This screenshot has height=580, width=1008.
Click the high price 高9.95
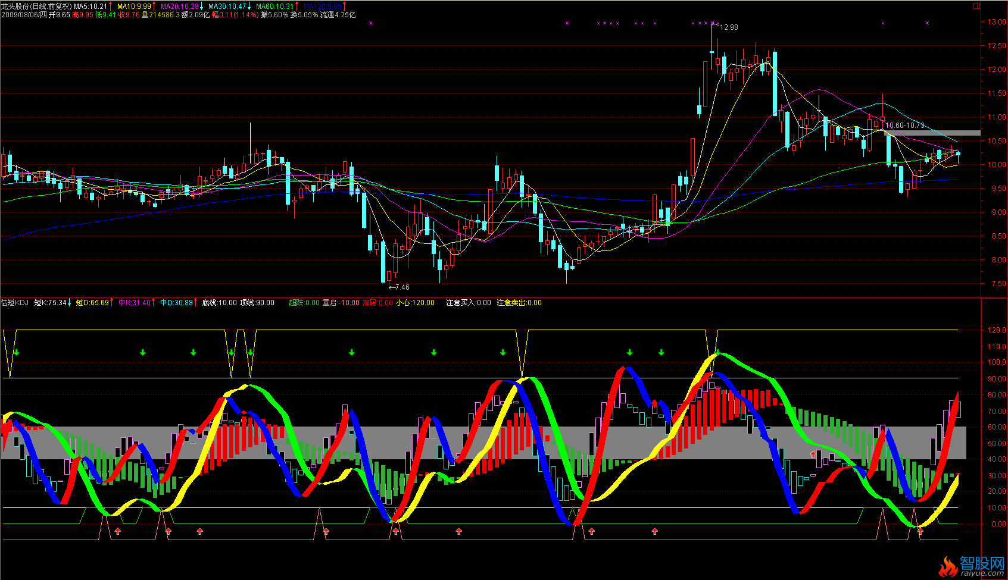[x=83, y=15]
